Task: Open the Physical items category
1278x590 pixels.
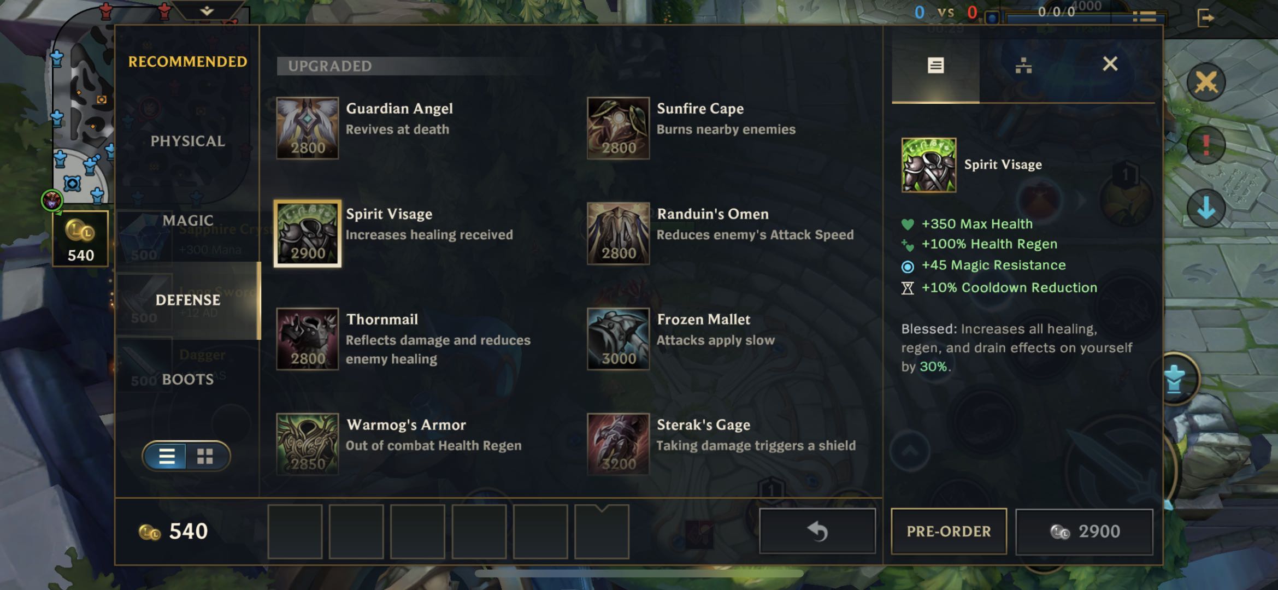Action: coord(187,141)
